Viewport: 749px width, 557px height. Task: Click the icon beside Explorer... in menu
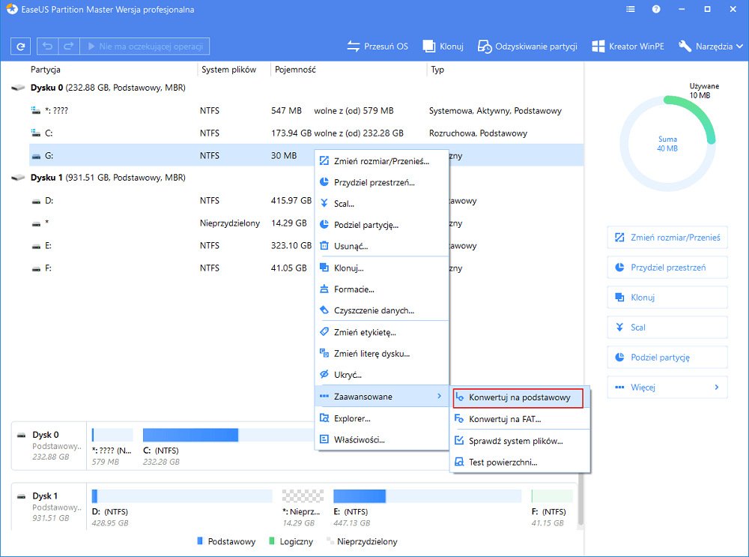point(324,418)
